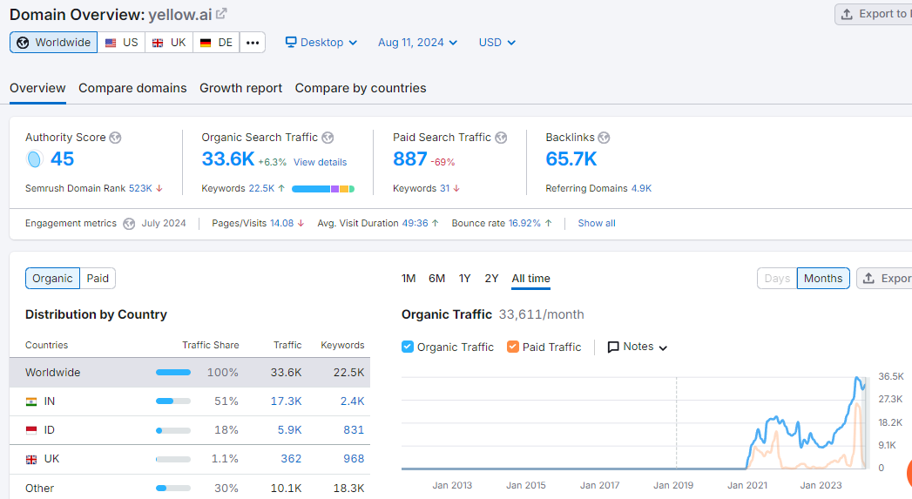Click Backlinks info globe icon
This screenshot has height=499, width=912.
click(604, 138)
